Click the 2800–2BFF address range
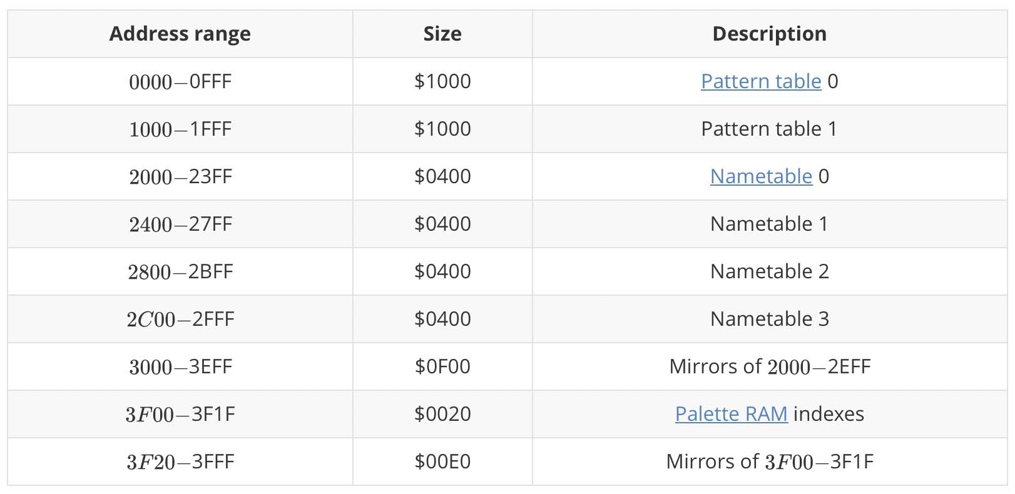This screenshot has width=1015, height=494. coord(180,271)
